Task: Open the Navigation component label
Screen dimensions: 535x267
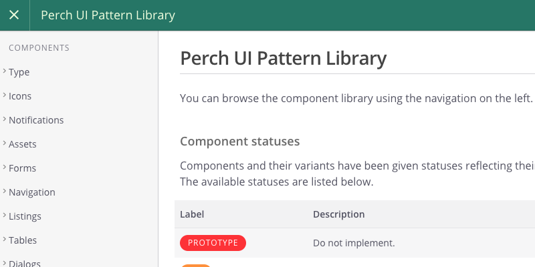Action: point(32,192)
